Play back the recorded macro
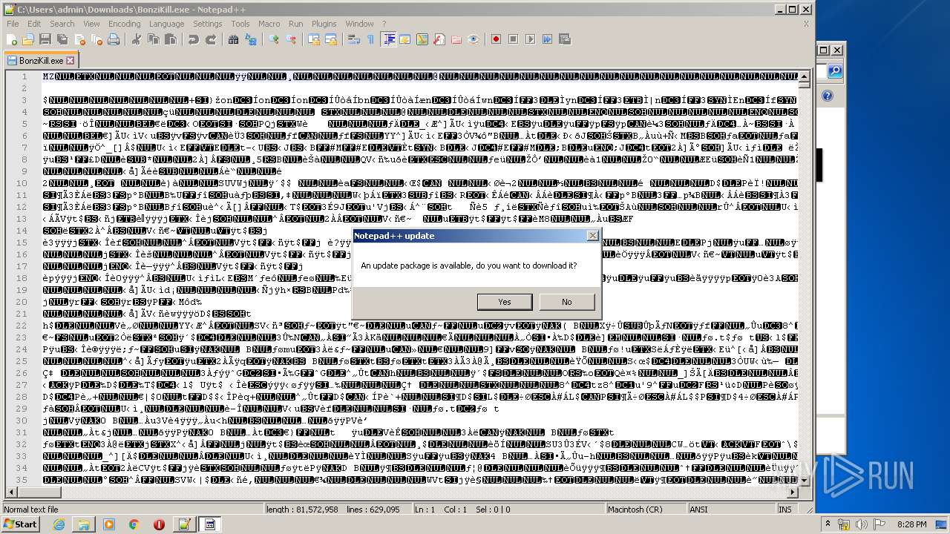The height and width of the screenshot is (534, 950). [530, 39]
